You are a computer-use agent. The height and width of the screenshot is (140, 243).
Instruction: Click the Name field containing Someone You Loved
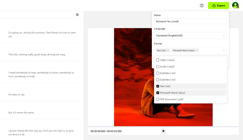point(190,21)
